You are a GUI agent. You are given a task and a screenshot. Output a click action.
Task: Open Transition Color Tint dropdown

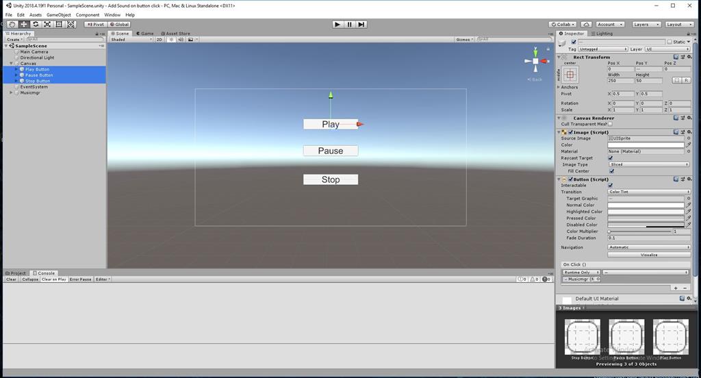(649, 192)
